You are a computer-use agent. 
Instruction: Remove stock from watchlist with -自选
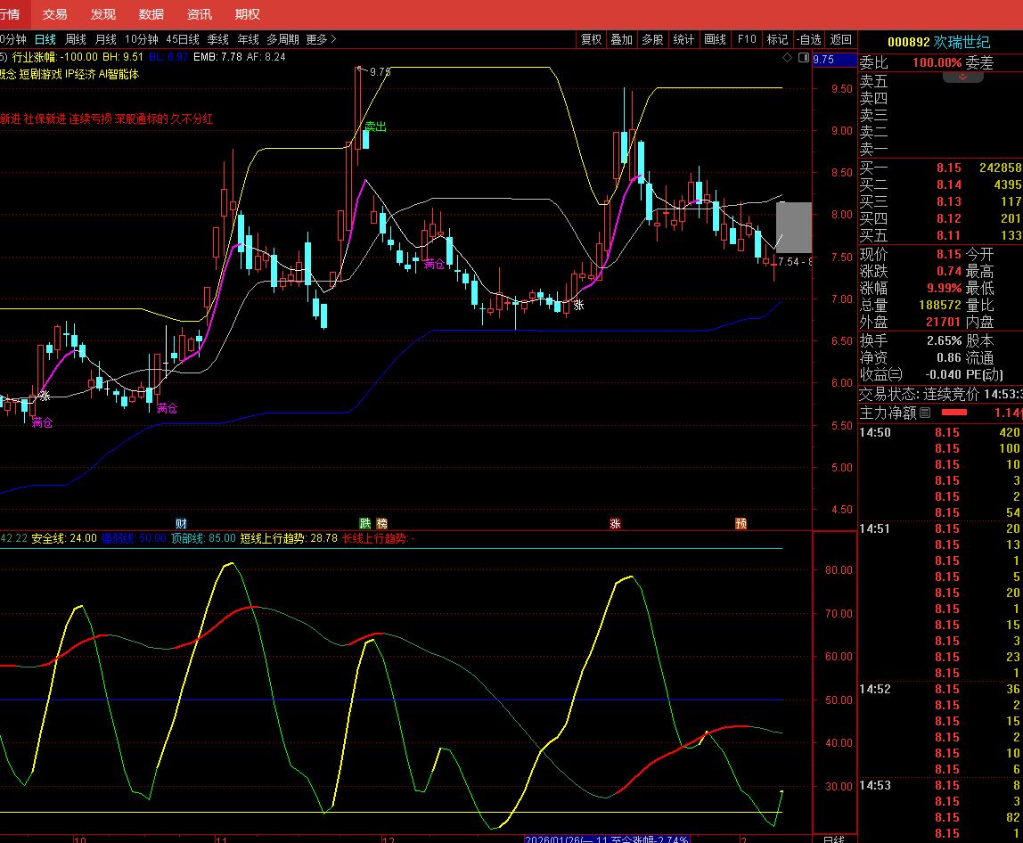(x=808, y=39)
